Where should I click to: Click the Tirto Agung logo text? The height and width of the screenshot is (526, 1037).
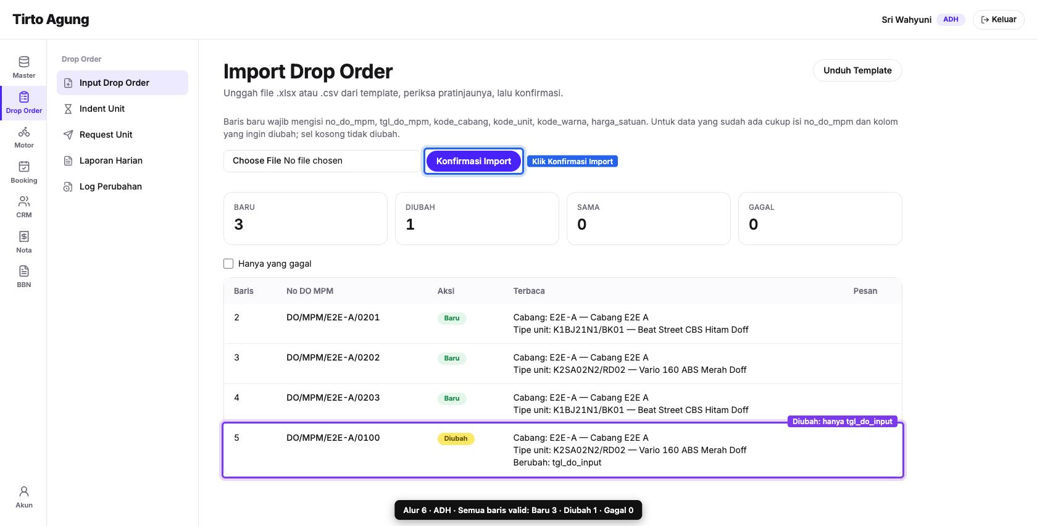[51, 20]
